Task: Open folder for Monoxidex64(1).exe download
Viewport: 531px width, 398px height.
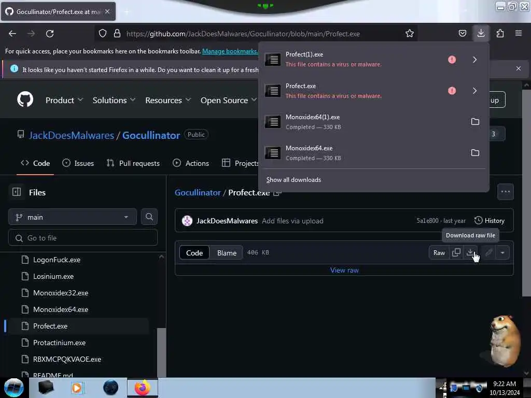Action: 475,121
